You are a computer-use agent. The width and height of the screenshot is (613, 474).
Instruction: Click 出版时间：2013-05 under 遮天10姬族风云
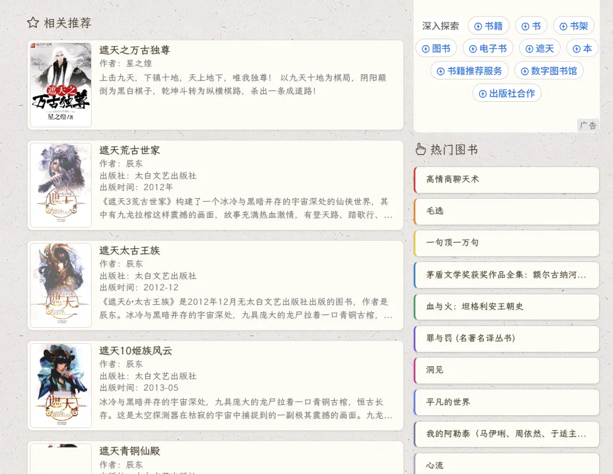click(x=139, y=388)
